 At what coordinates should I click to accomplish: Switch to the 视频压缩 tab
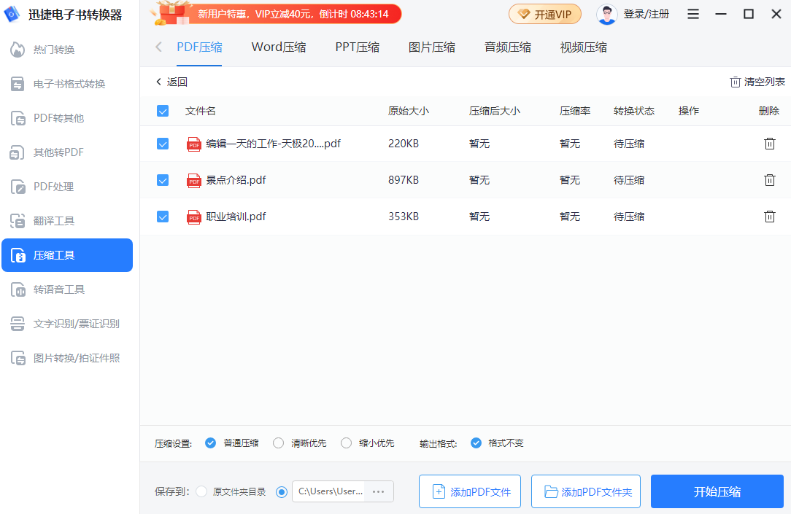pyautogui.click(x=583, y=47)
